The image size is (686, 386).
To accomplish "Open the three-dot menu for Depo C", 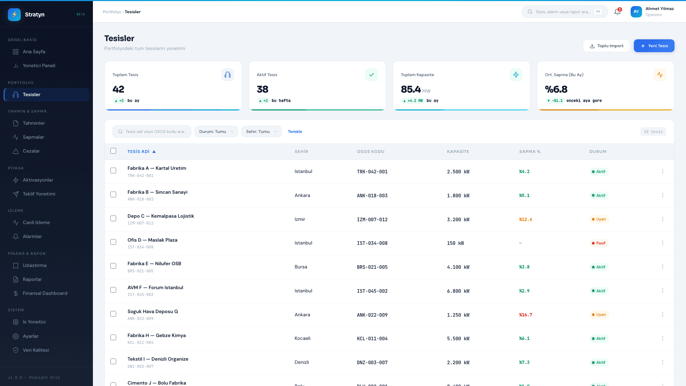I will pyautogui.click(x=662, y=219).
